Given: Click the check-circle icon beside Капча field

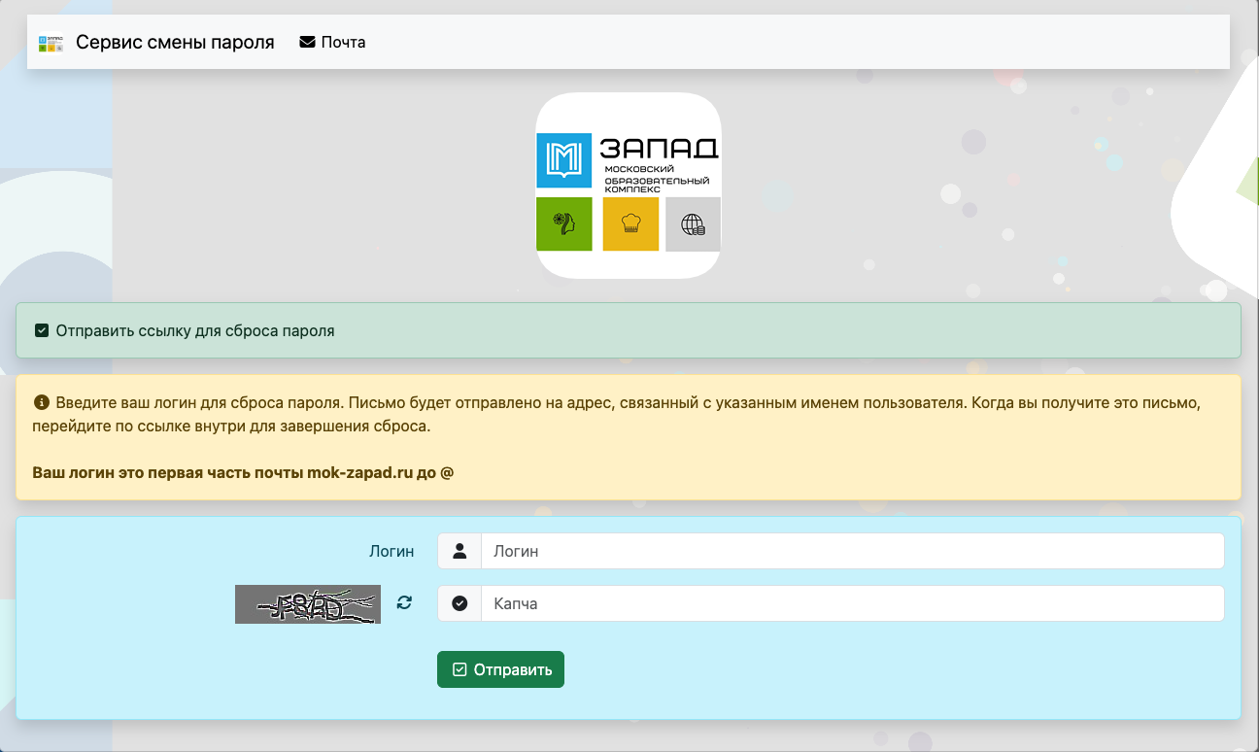Looking at the screenshot, I should pyautogui.click(x=459, y=603).
